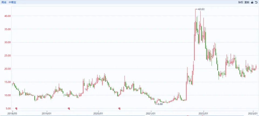Screen dimensions: 259x116
Task: Open the 周线 weekly period selector
Action: click(4, 2)
